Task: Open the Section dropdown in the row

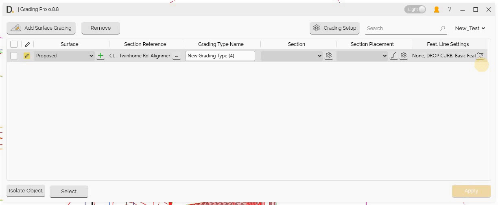Action: tap(292, 56)
